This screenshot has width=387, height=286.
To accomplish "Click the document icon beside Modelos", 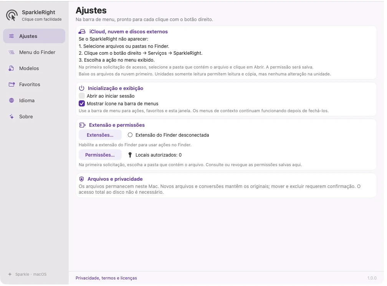I will click(12, 69).
